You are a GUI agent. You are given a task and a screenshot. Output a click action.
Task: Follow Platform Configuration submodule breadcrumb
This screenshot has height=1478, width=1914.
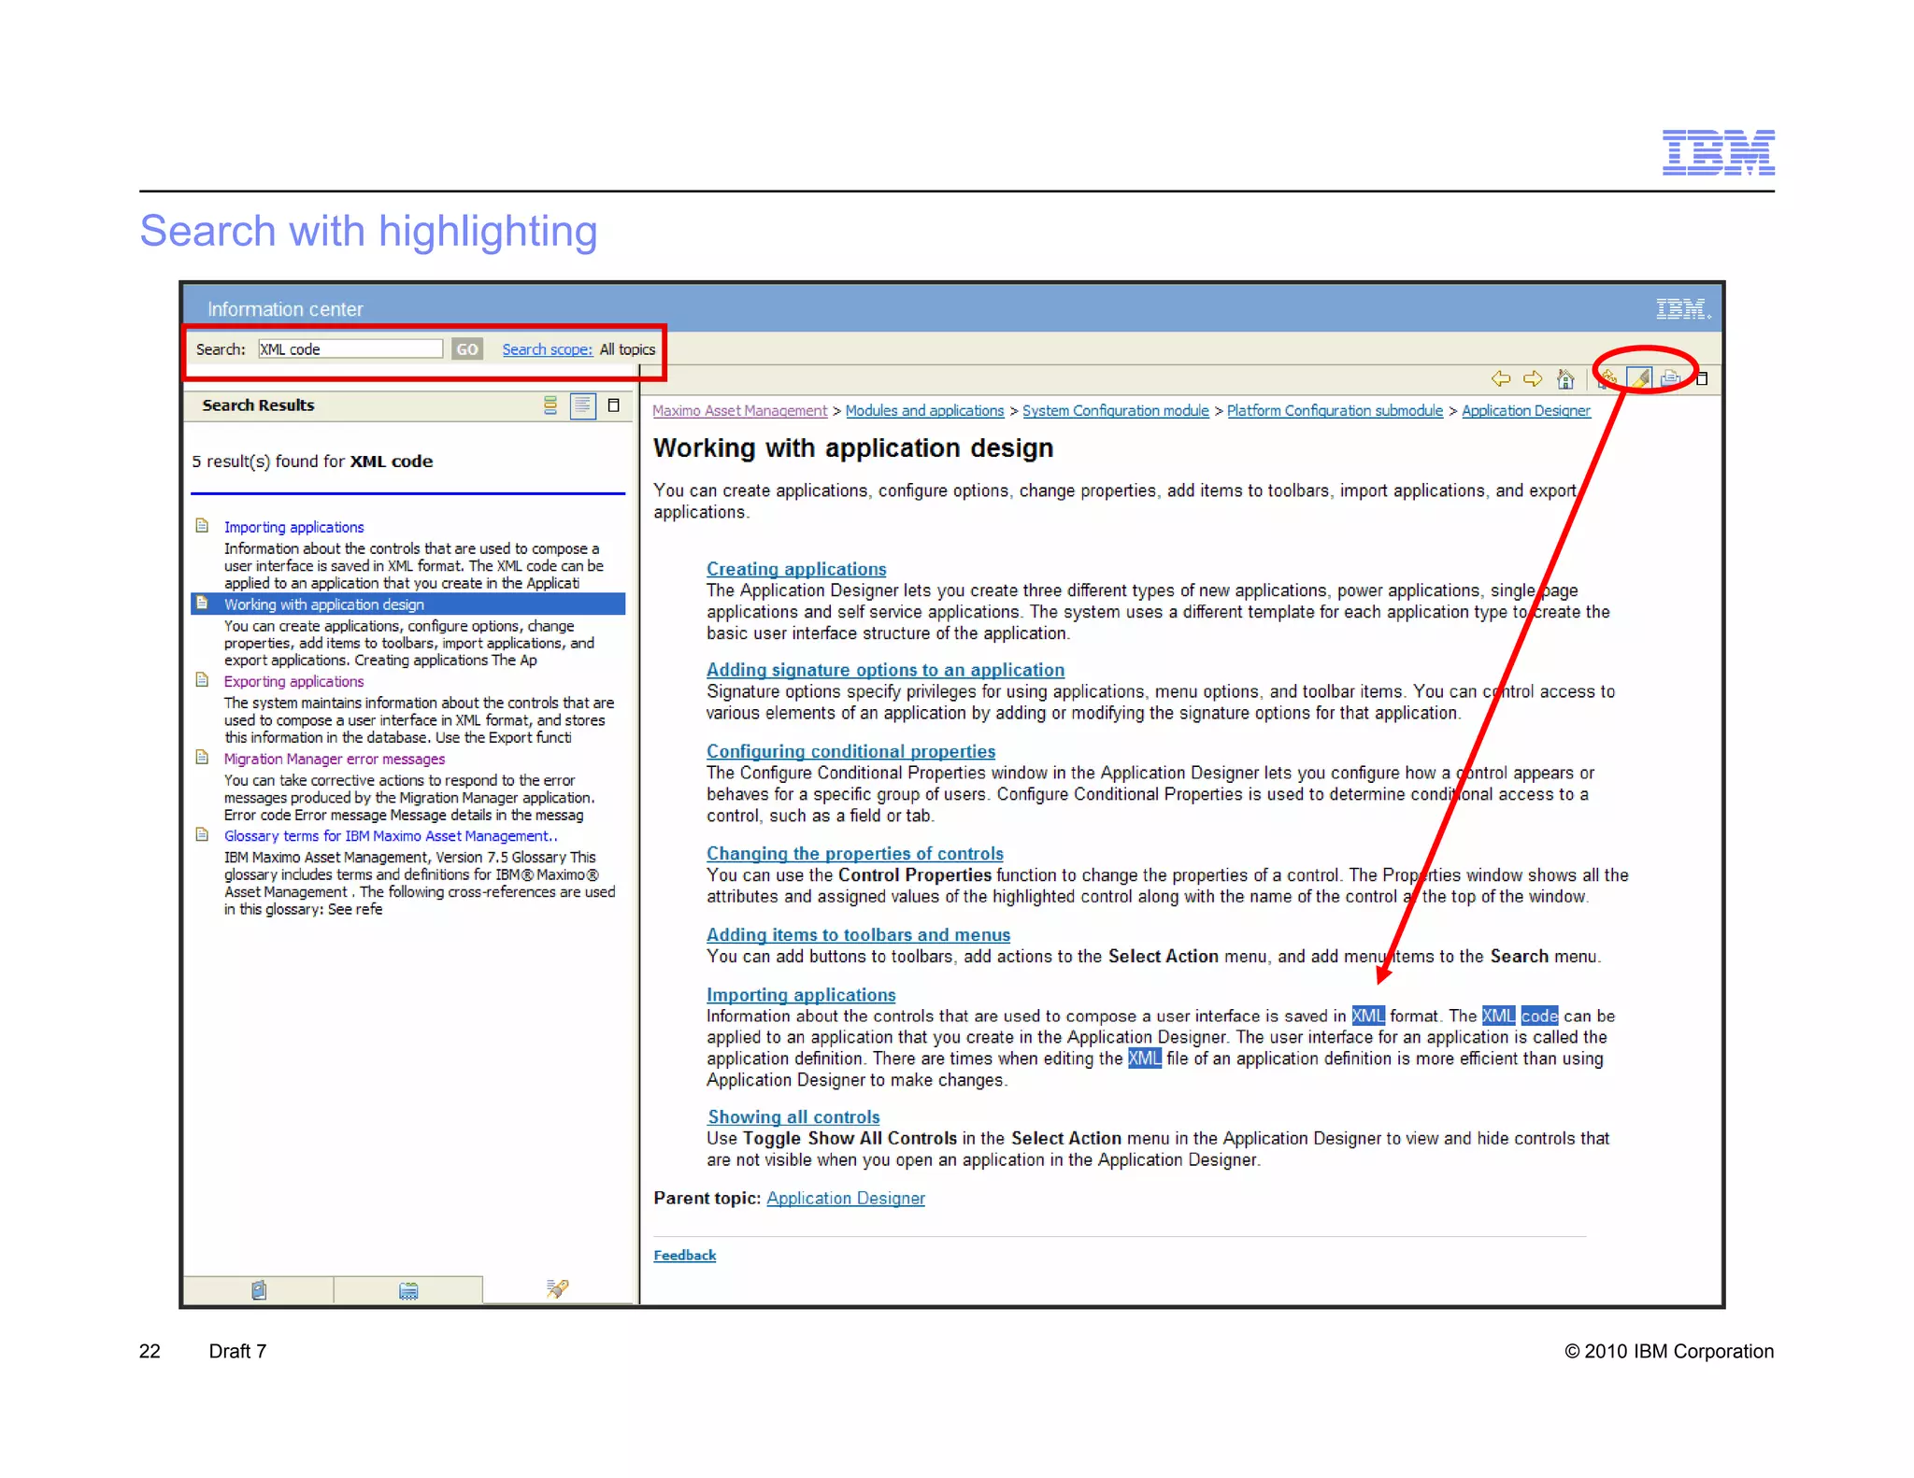coord(1335,411)
